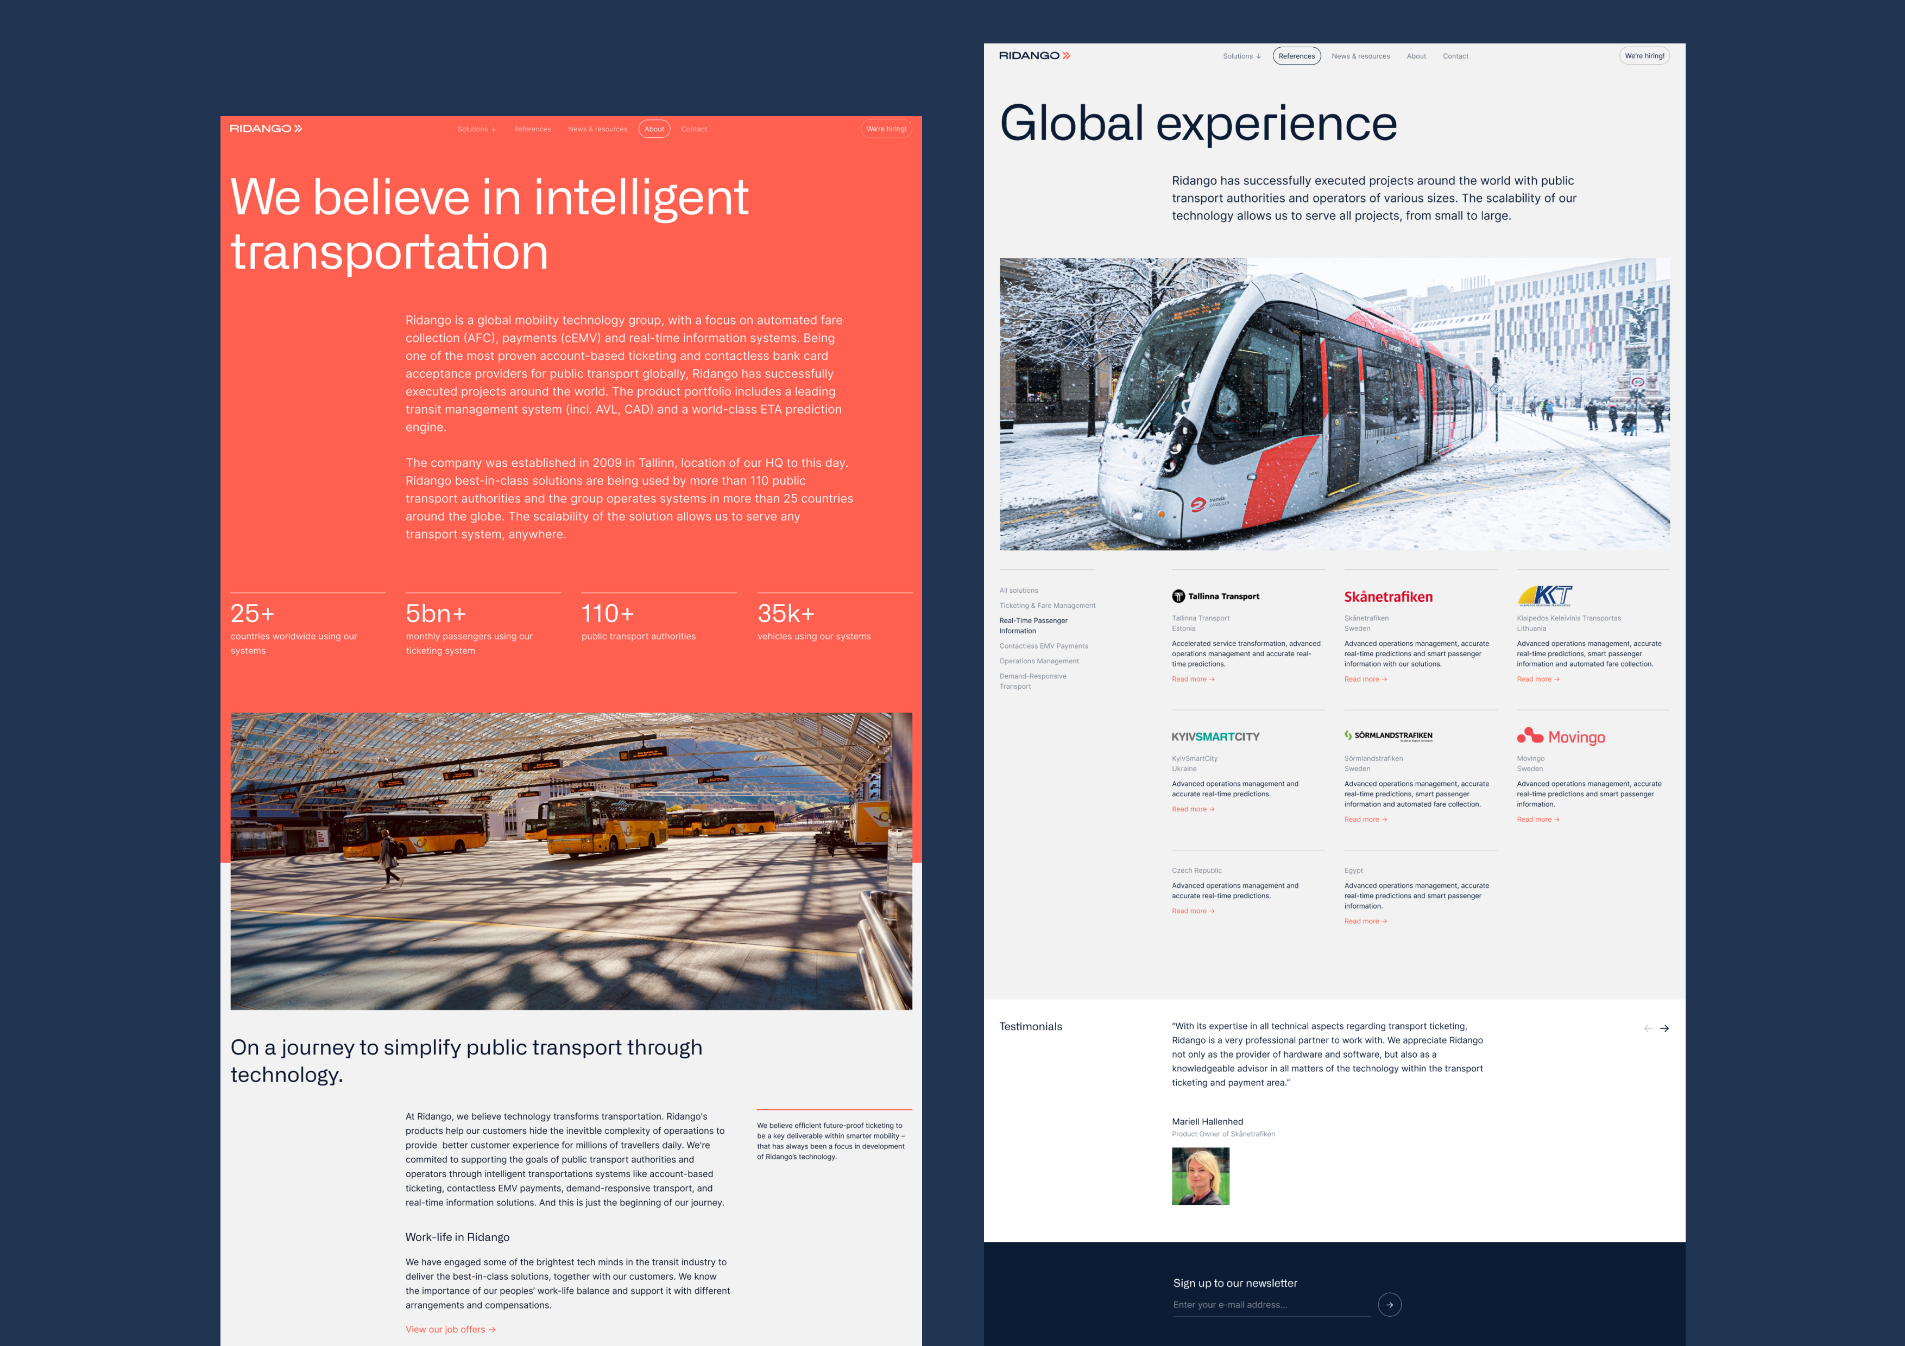Image resolution: width=1905 pixels, height=1346 pixels.
Task: Click the e-mail address input field
Action: (1270, 1305)
